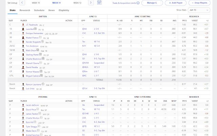Screen dimensions: 217x136
Task: Open Luis Urias player link
Action: (x=30, y=88)
